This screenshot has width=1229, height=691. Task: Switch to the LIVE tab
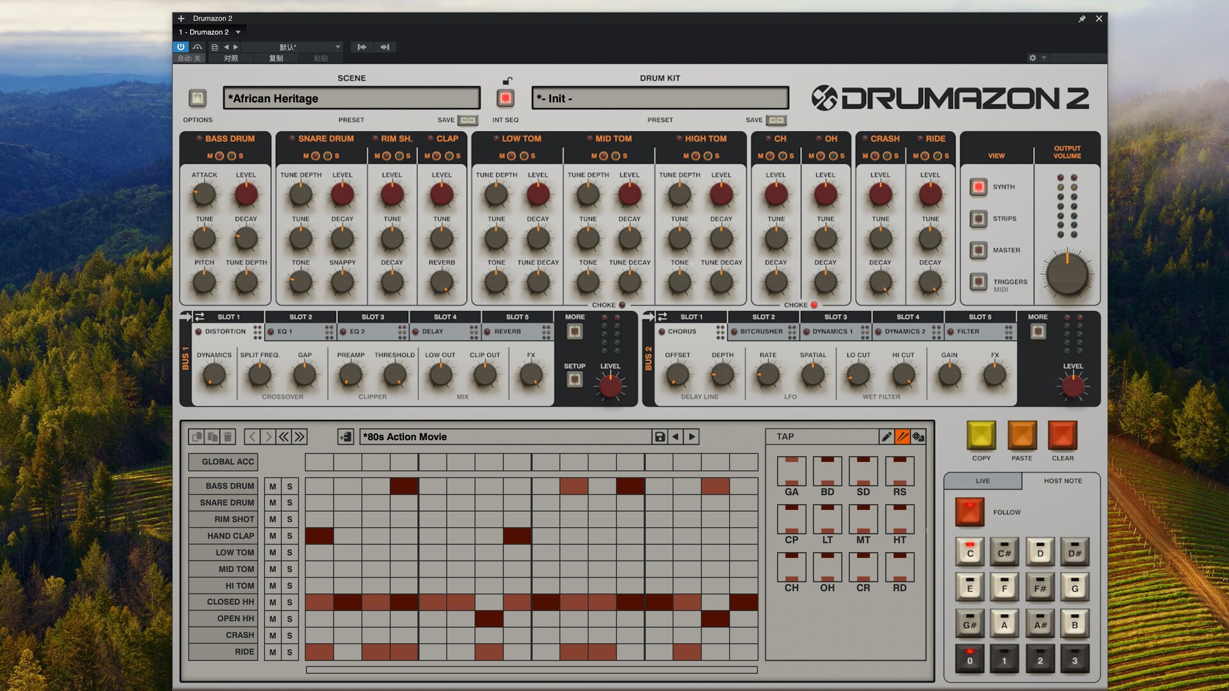click(x=983, y=481)
